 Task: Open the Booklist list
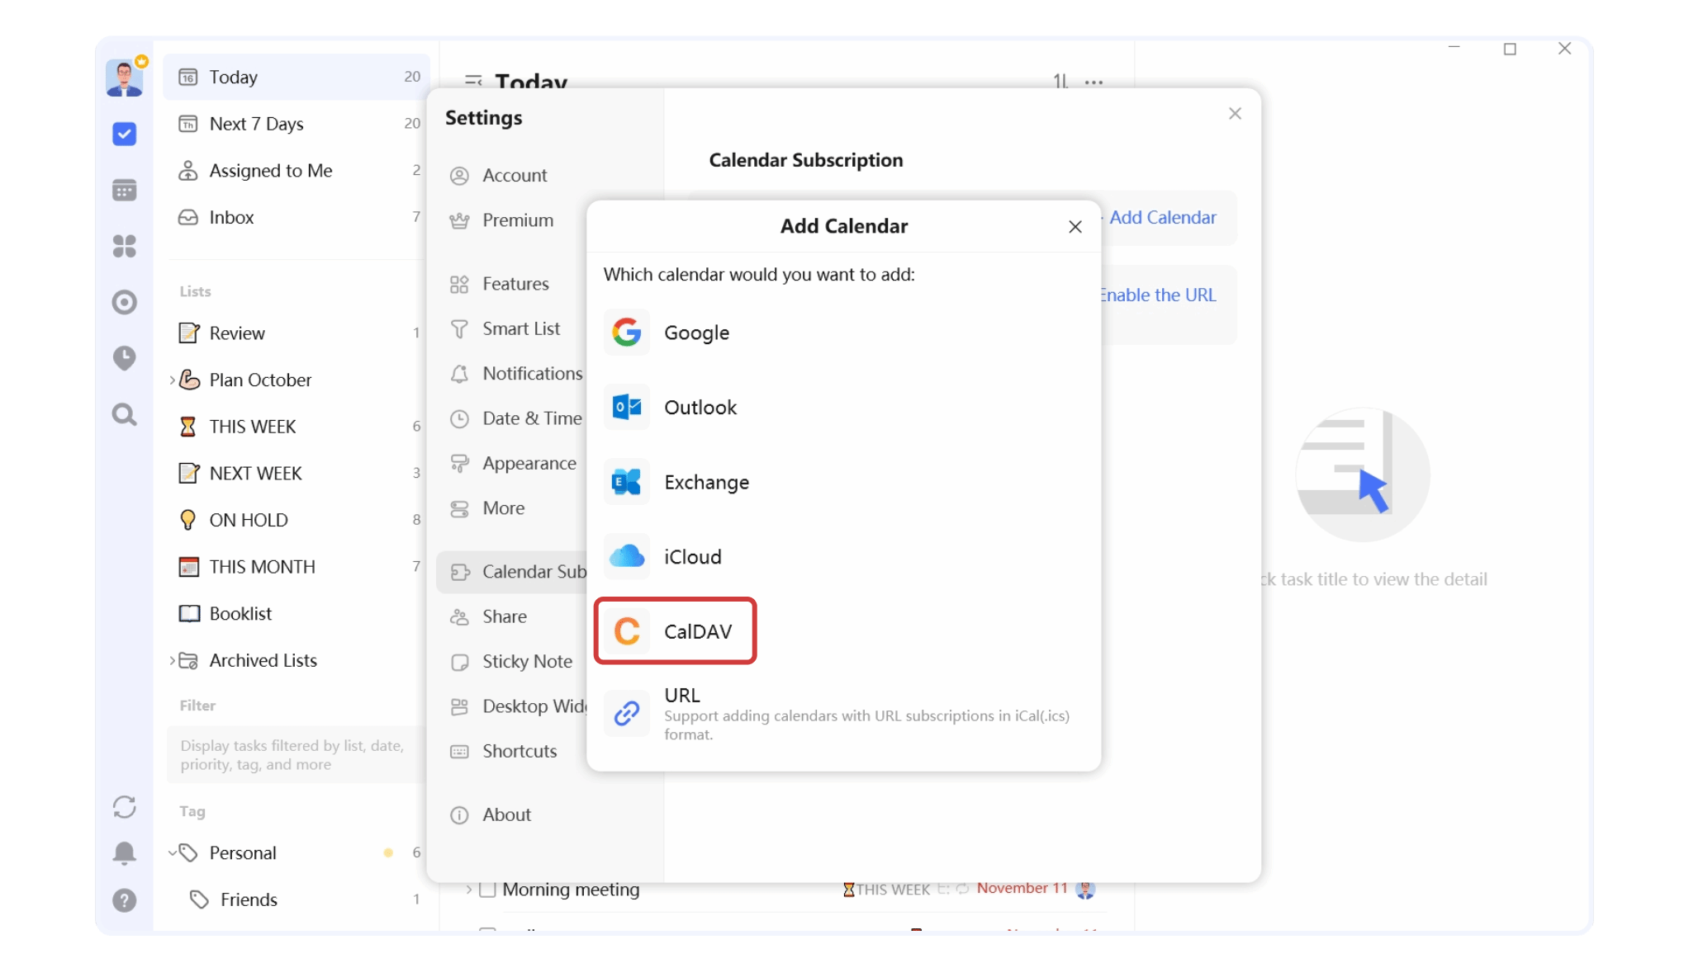point(297,614)
